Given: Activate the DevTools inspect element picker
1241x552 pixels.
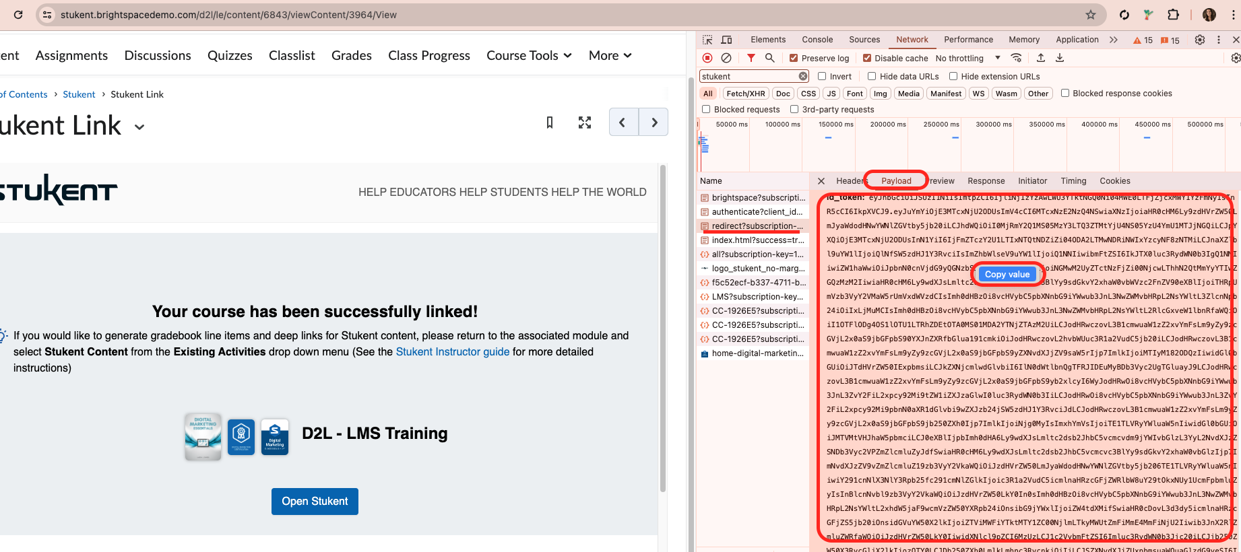Looking at the screenshot, I should (x=707, y=40).
